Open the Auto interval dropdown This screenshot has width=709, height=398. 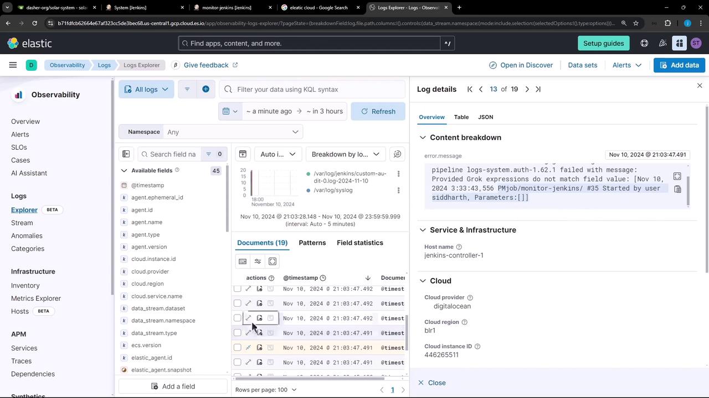[x=278, y=154]
